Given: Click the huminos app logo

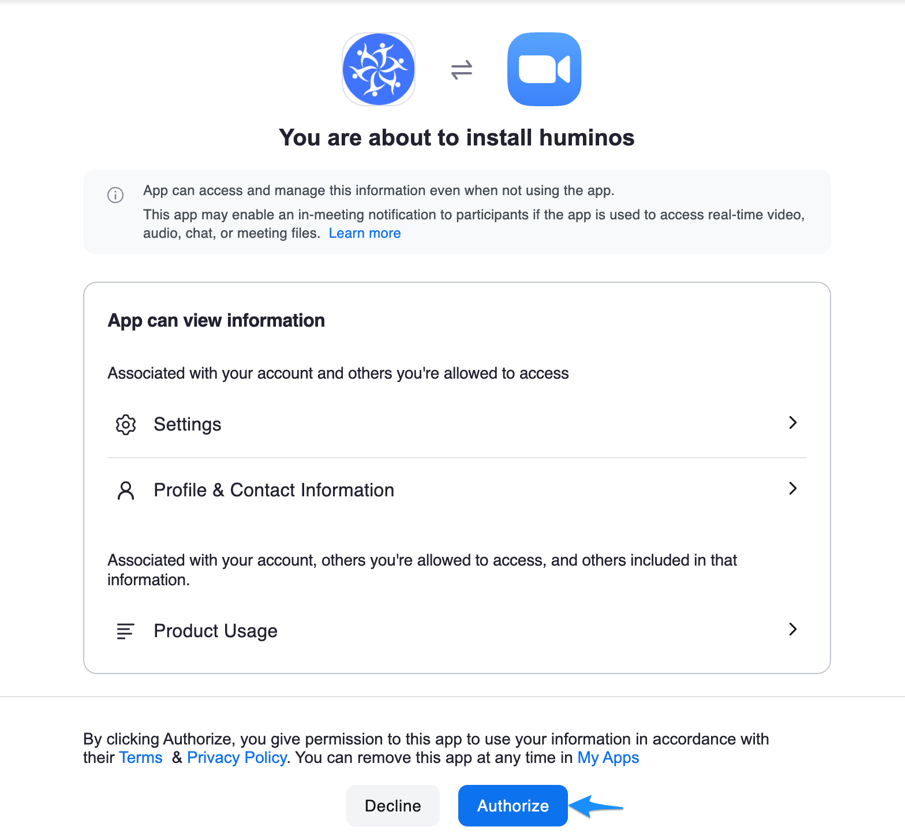Looking at the screenshot, I should click(x=379, y=69).
